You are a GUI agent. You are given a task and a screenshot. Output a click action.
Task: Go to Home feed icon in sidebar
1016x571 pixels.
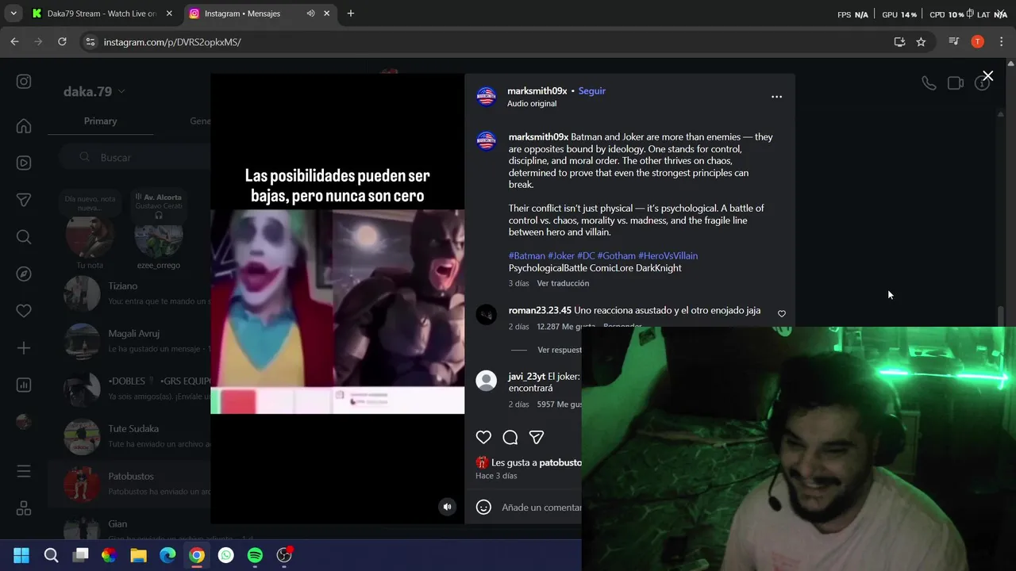click(24, 126)
